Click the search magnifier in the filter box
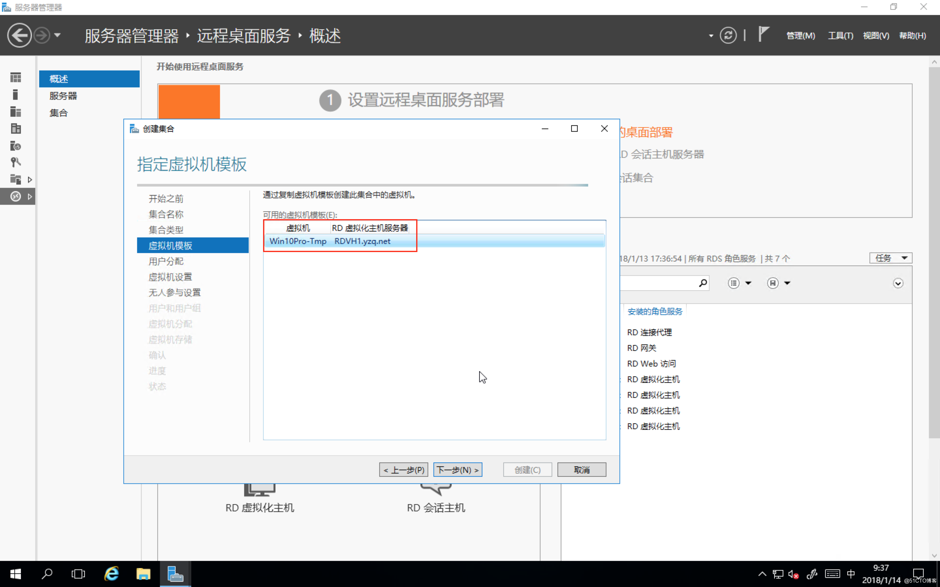The height and width of the screenshot is (587, 940). [x=703, y=283]
